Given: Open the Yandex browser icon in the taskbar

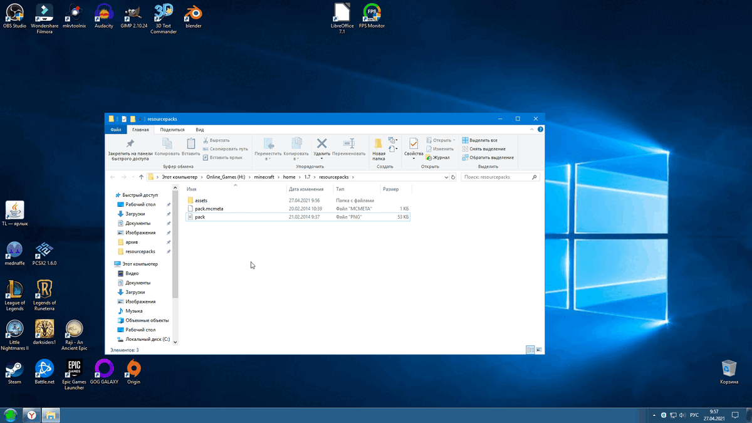Looking at the screenshot, I should [31, 415].
